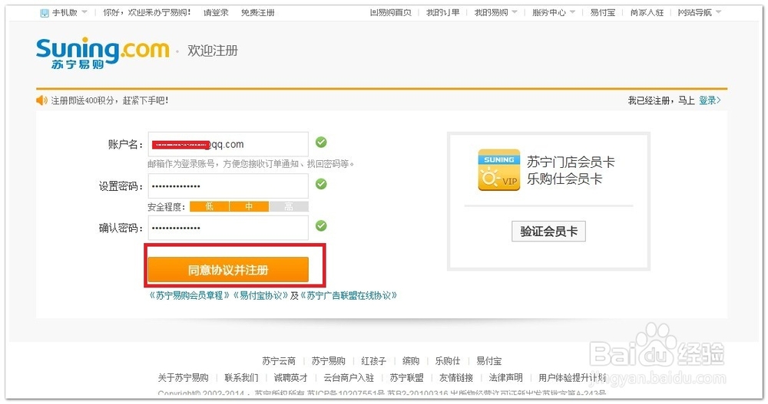Click the 中 security level segment
768x404 pixels.
(x=249, y=206)
